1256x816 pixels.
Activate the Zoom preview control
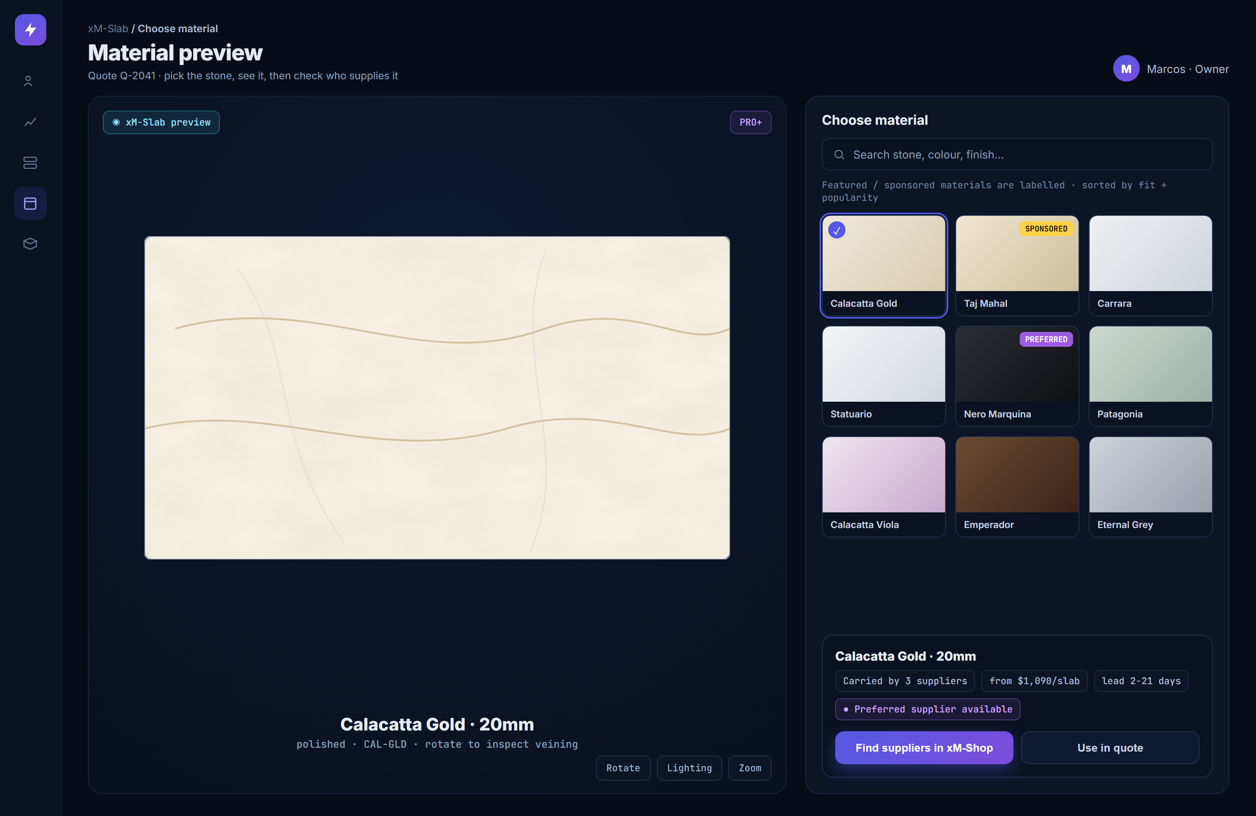(x=749, y=768)
